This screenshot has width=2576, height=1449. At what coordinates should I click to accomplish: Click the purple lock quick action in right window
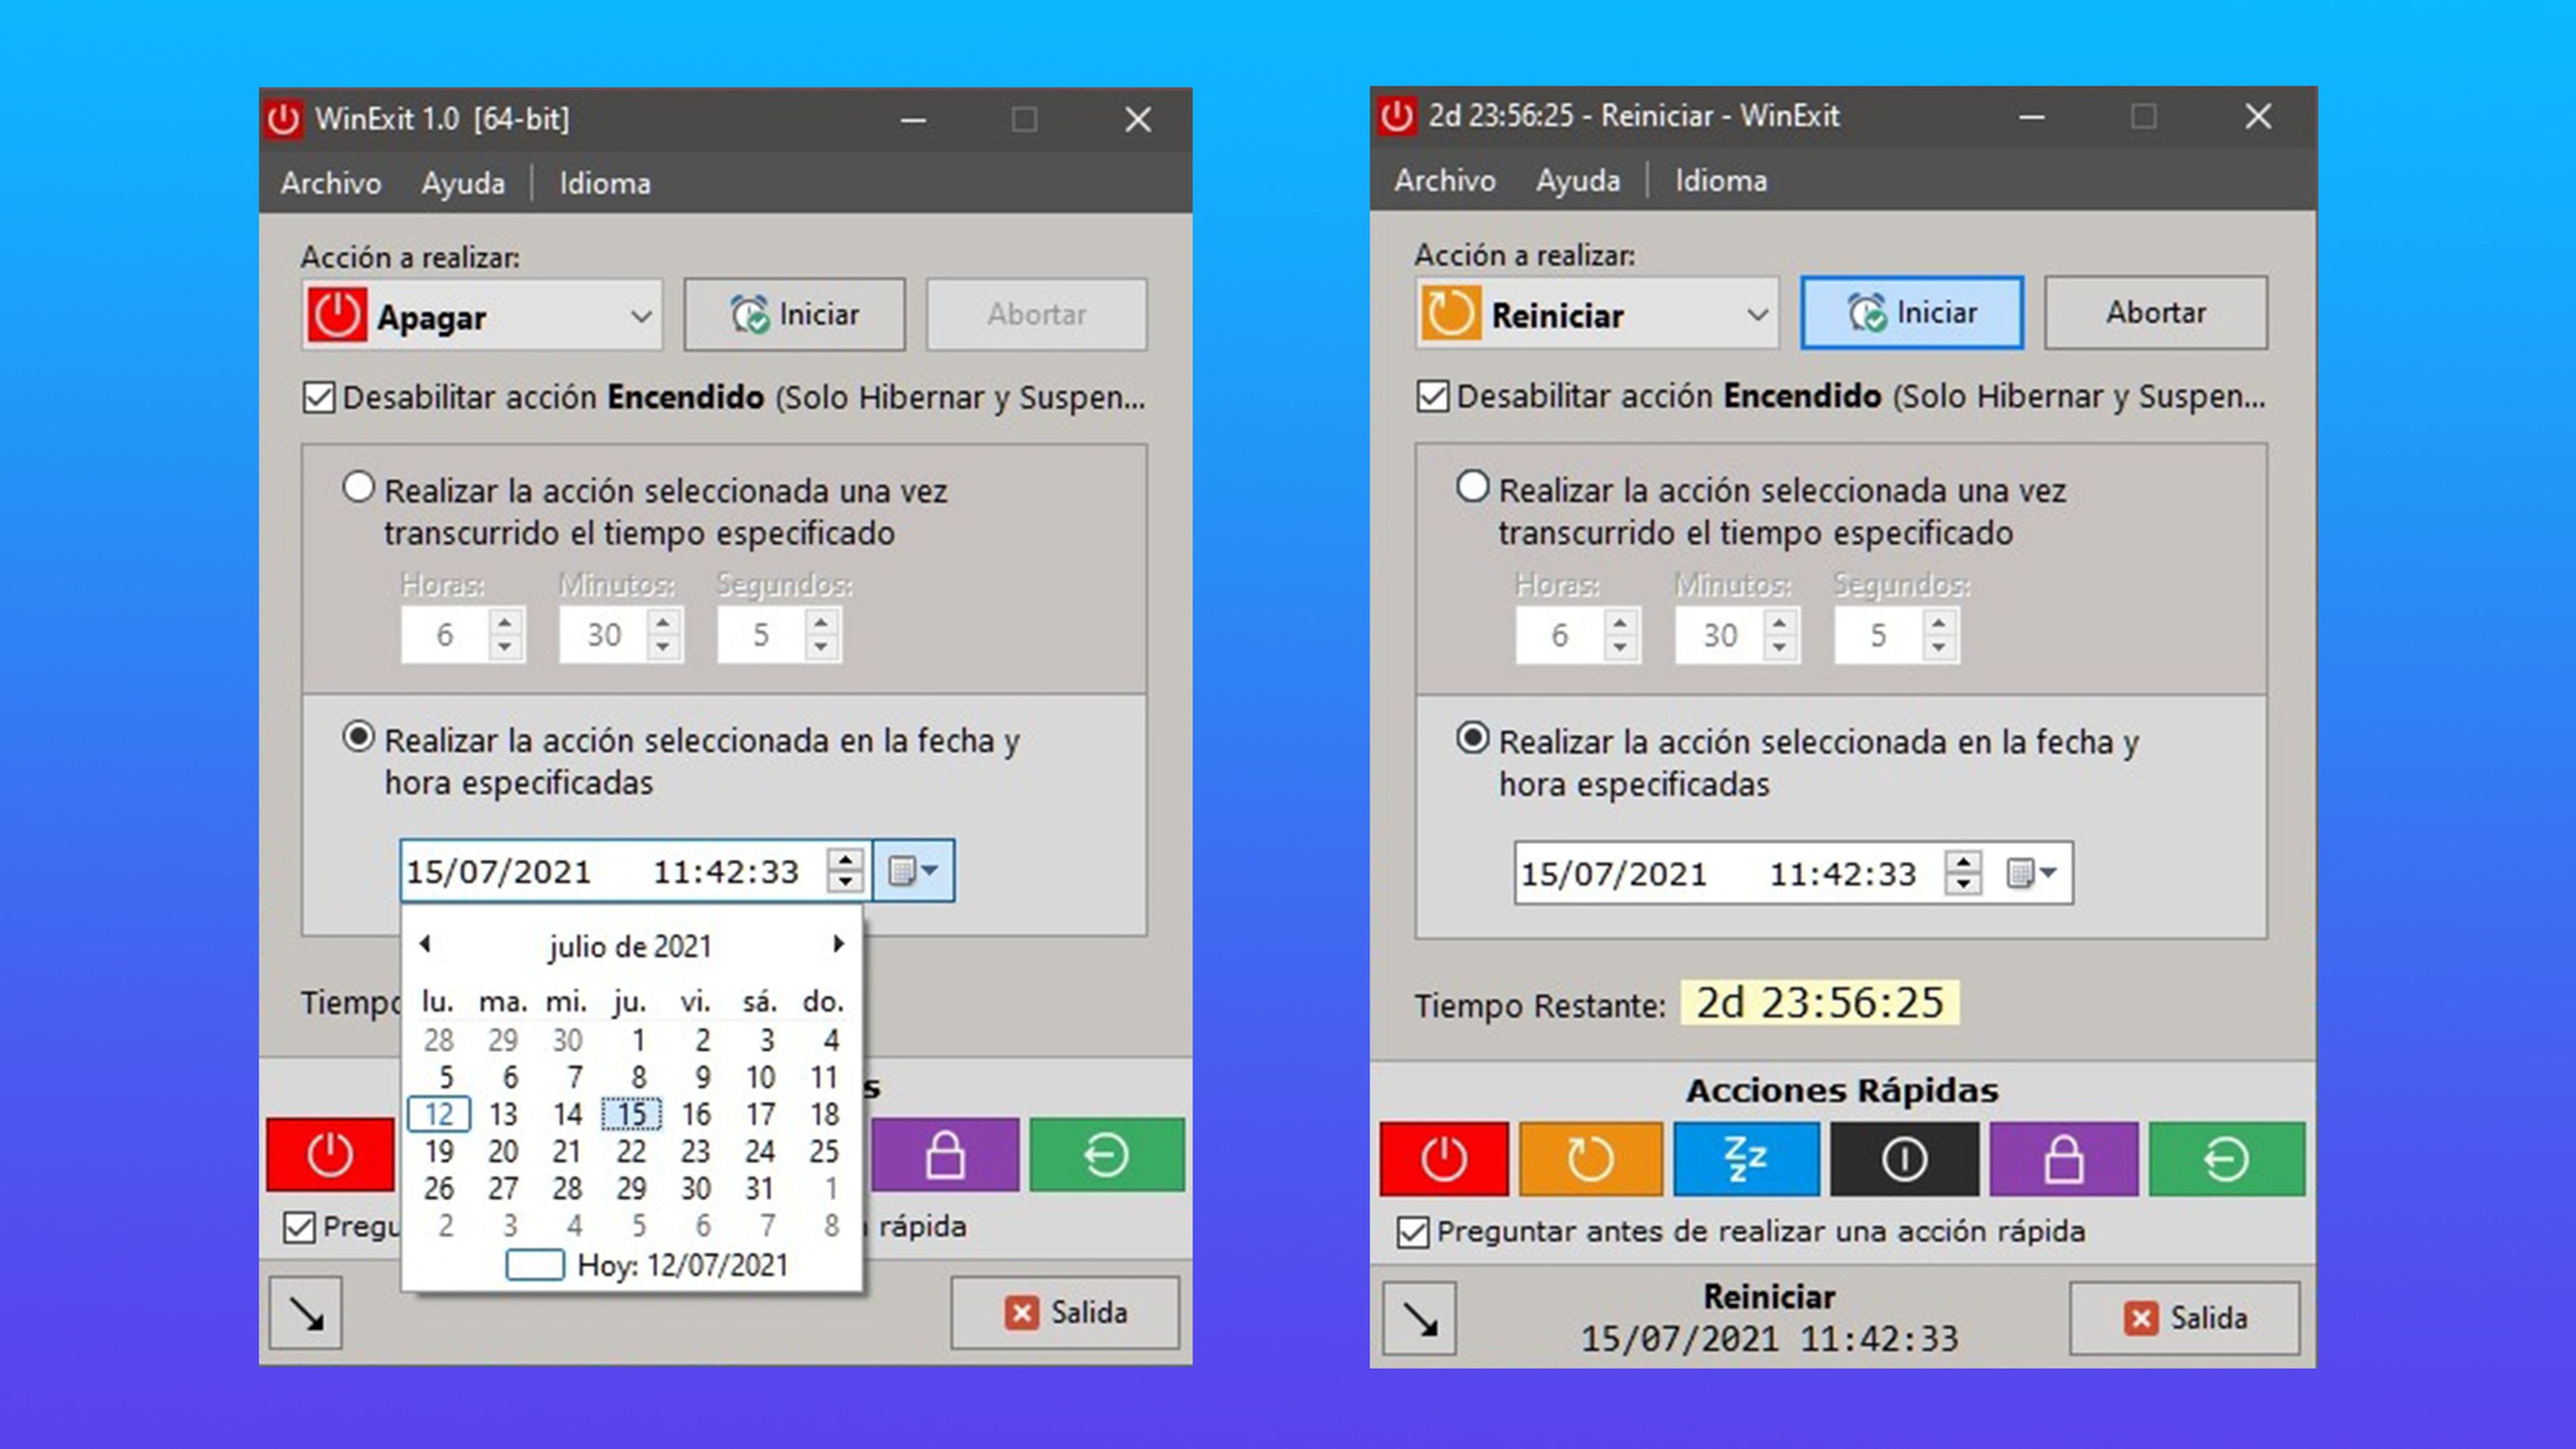2063,1159
